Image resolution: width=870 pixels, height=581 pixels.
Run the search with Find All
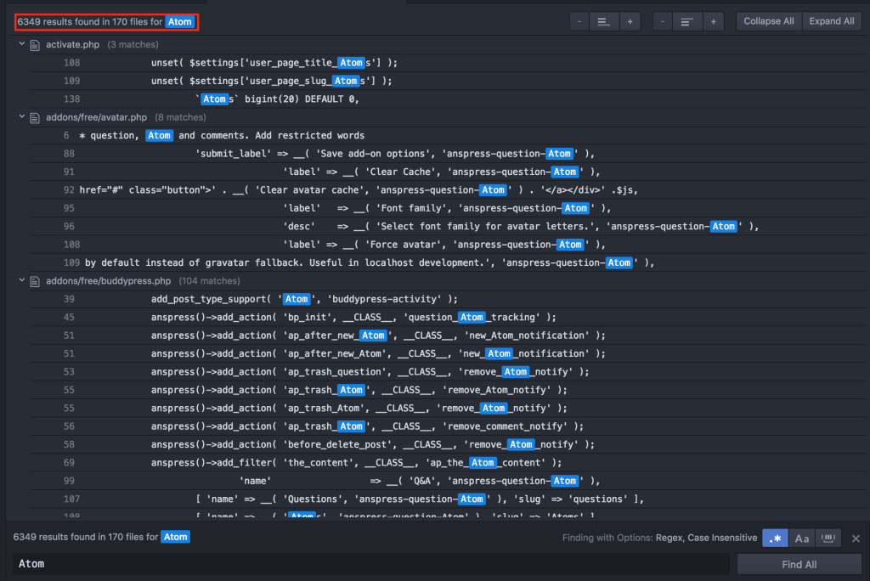799,564
